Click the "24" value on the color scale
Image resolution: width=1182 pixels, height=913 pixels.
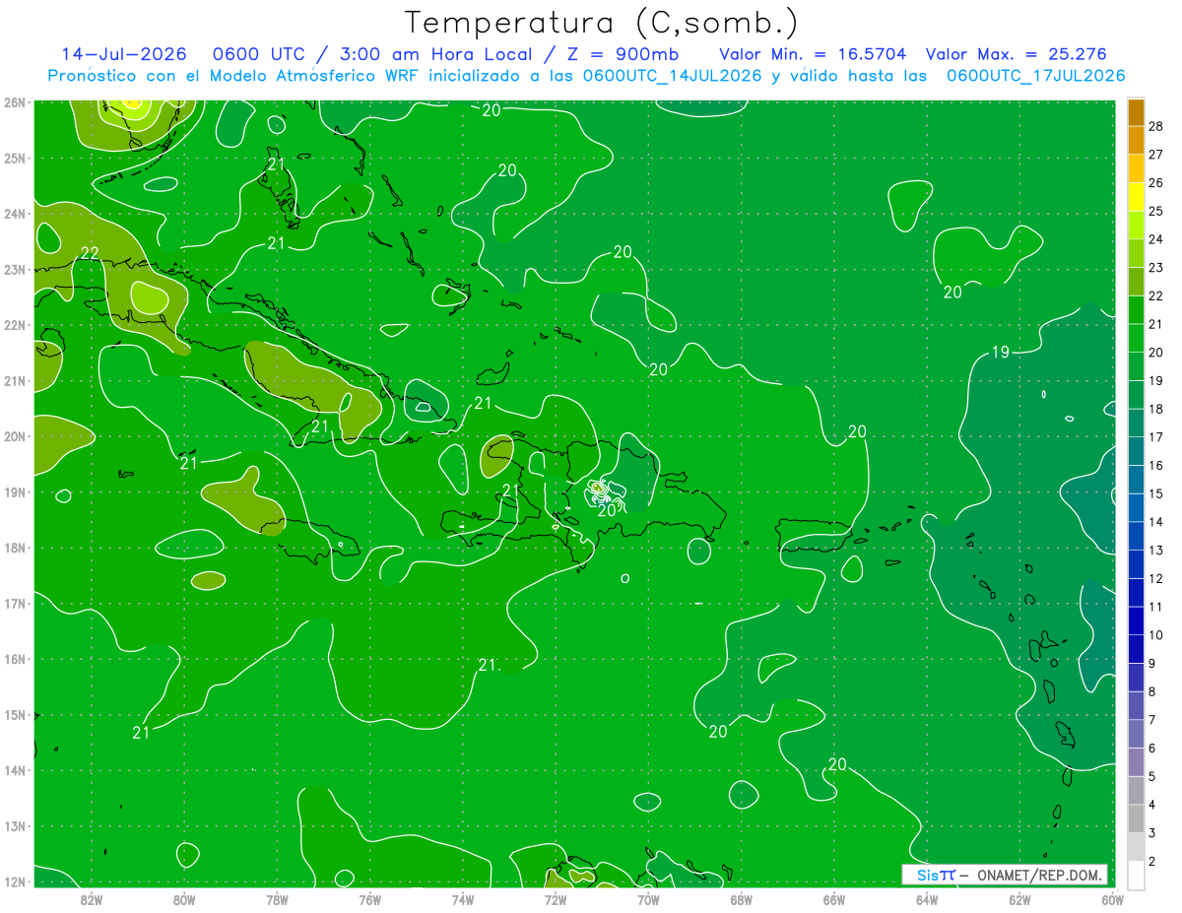pyautogui.click(x=1155, y=239)
